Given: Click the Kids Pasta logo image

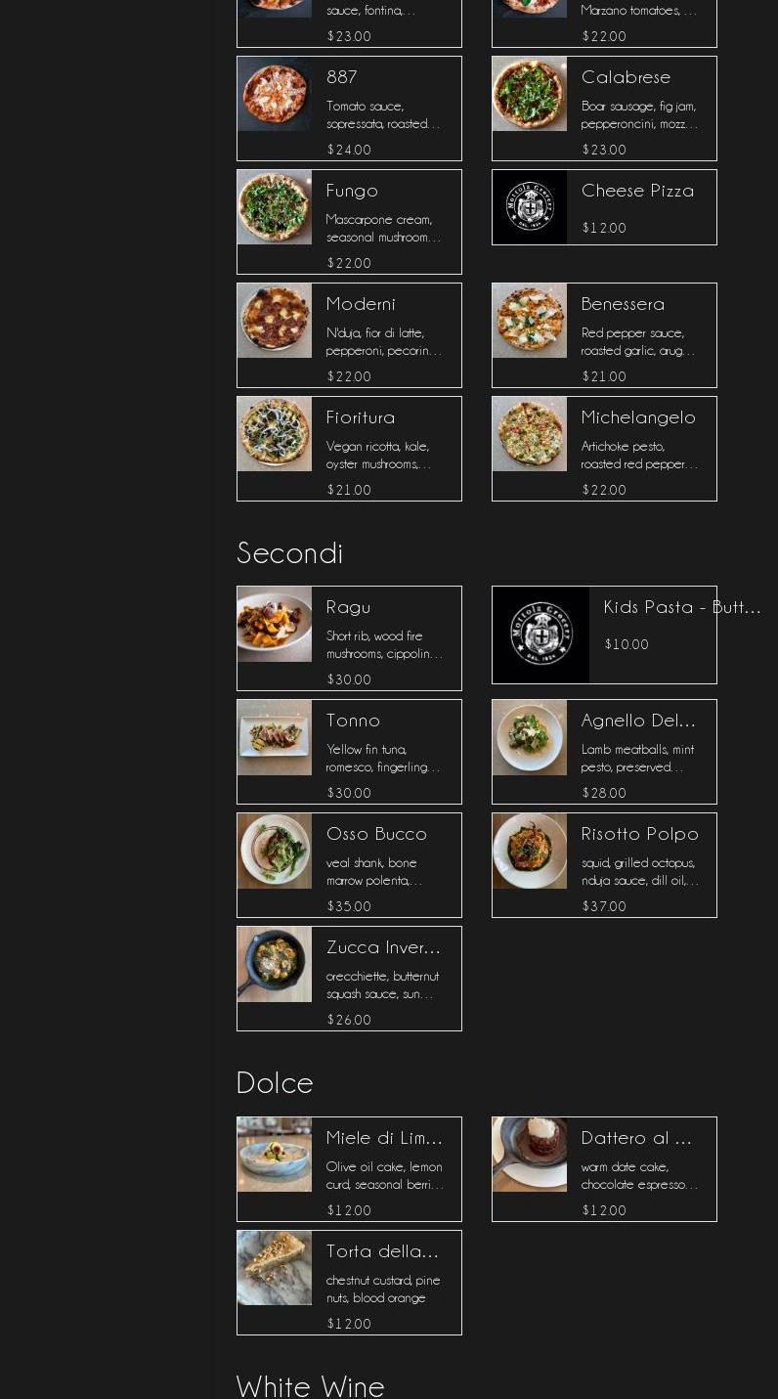Looking at the screenshot, I should [540, 634].
